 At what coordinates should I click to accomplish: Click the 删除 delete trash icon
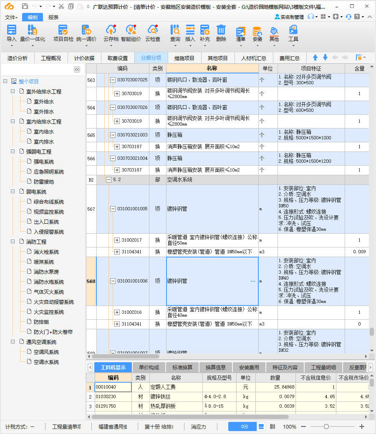click(x=221, y=30)
